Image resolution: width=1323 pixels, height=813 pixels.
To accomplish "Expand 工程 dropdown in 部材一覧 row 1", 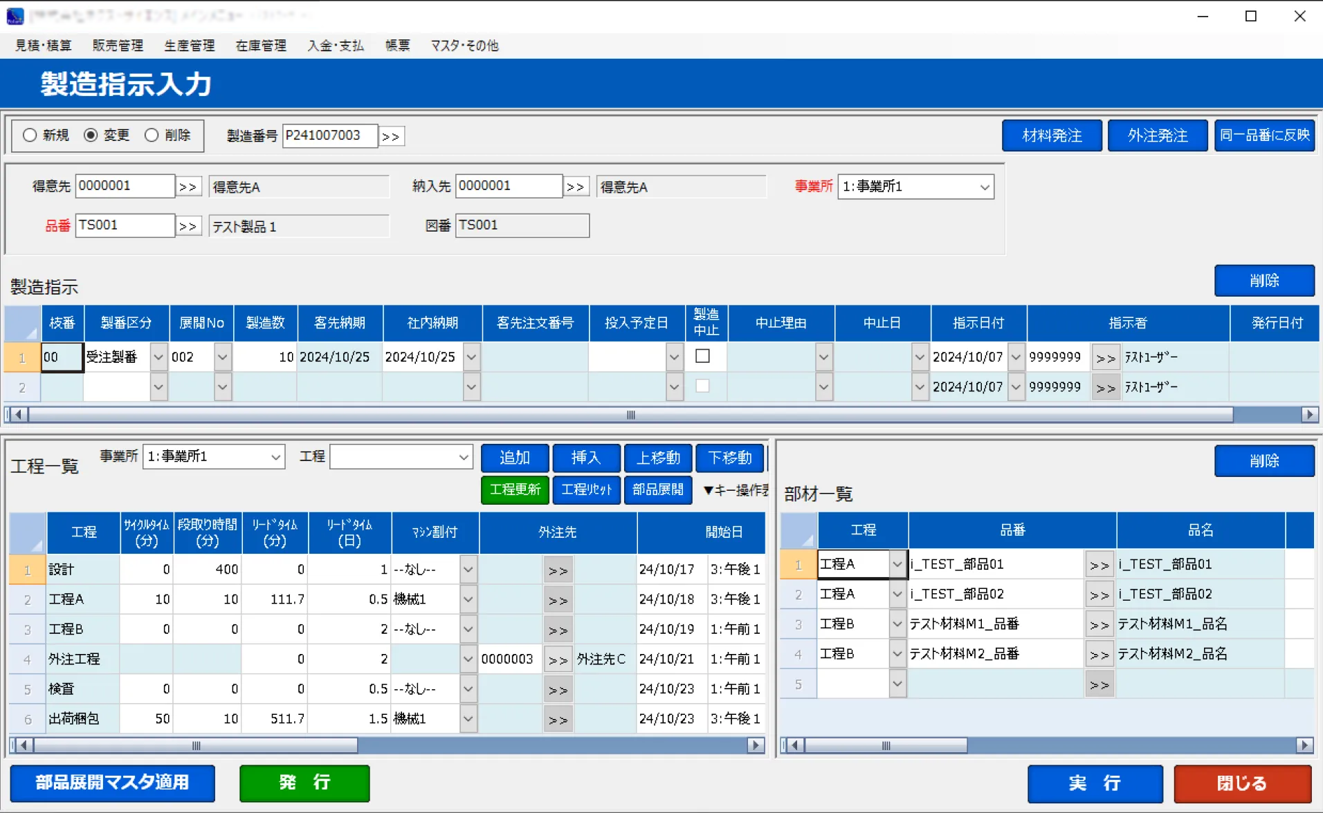I will [x=897, y=564].
